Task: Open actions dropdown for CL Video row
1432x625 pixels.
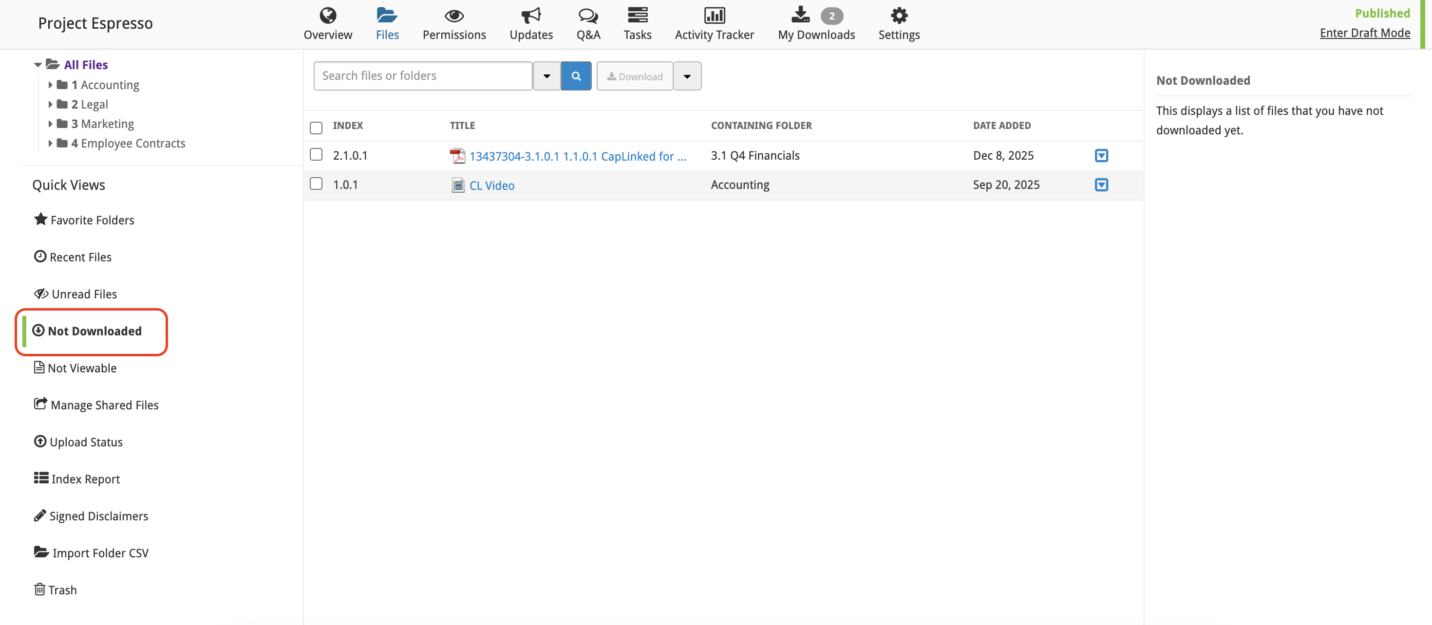Action: click(1101, 185)
